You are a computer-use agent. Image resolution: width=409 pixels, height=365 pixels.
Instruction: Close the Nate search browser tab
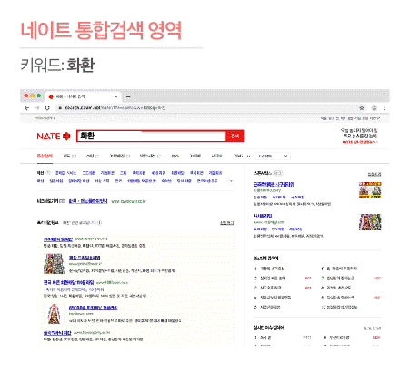[x=115, y=96]
